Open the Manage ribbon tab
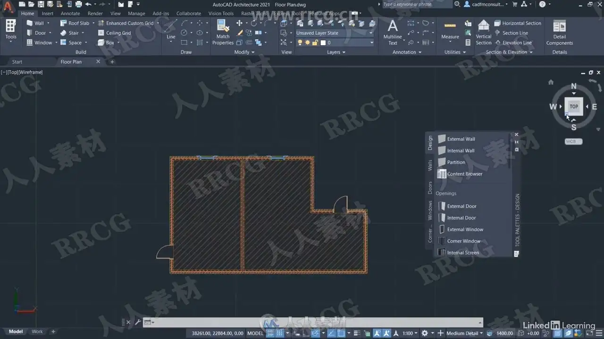The width and height of the screenshot is (604, 339). pos(136,14)
